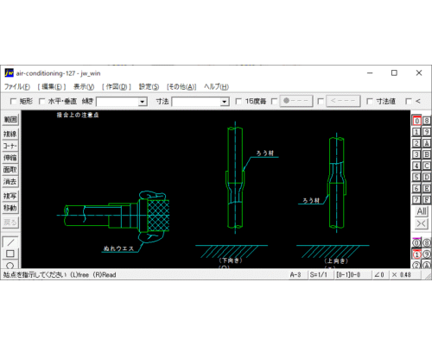
Task: Select layer F in layer bar
Action: [427, 200]
